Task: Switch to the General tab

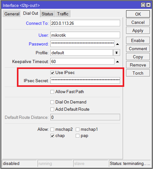Action: point(12,14)
